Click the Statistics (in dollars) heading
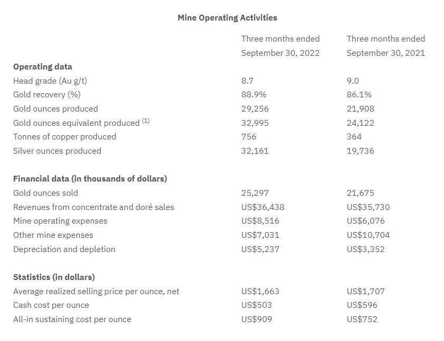Image resolution: width=444 pixels, height=341 pixels. tap(54, 277)
